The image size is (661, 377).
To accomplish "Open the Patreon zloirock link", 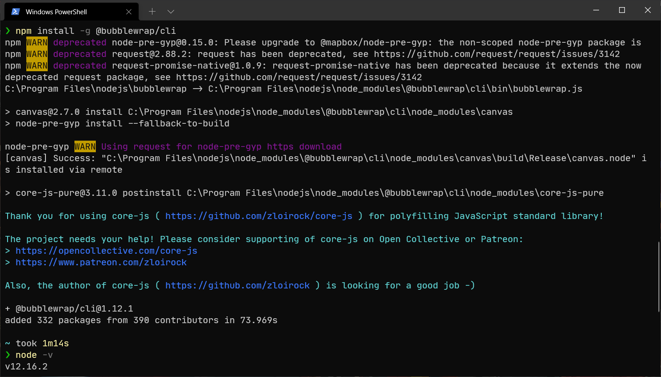I will pos(101,262).
